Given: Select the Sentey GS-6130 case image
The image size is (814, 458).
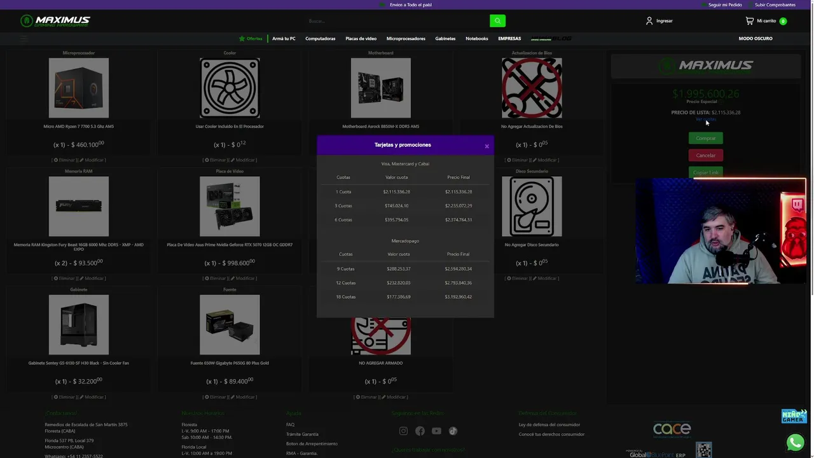Looking at the screenshot, I should point(79,324).
